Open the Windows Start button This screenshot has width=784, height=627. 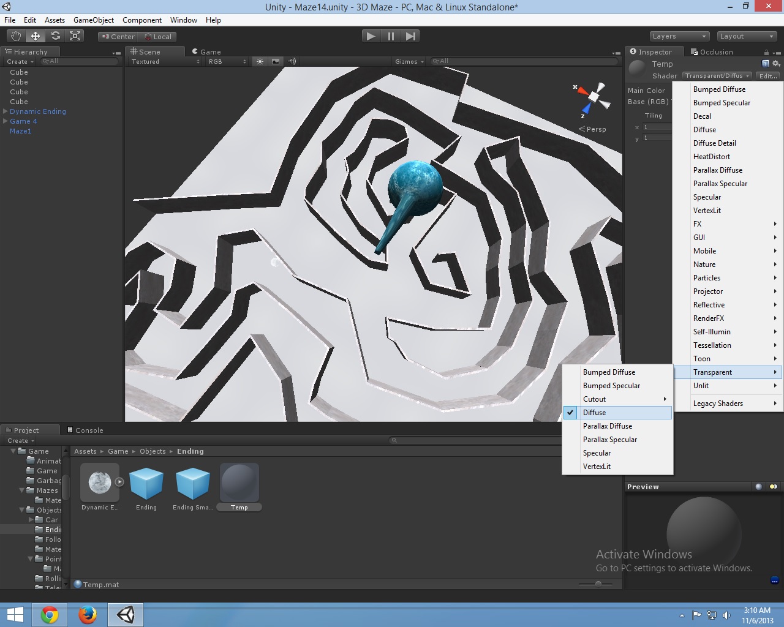click(15, 615)
